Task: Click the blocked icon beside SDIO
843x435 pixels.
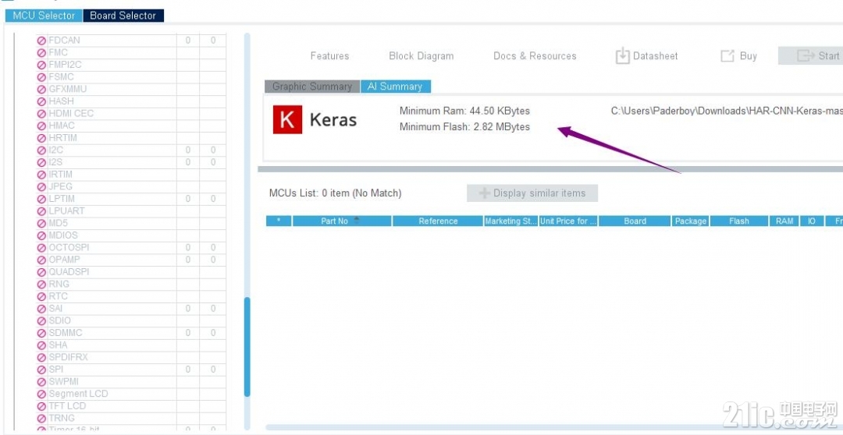Action: click(x=41, y=321)
